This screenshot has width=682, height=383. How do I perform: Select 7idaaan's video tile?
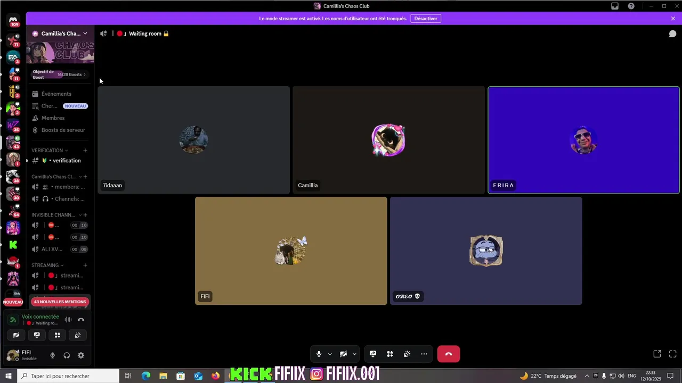[x=194, y=140]
